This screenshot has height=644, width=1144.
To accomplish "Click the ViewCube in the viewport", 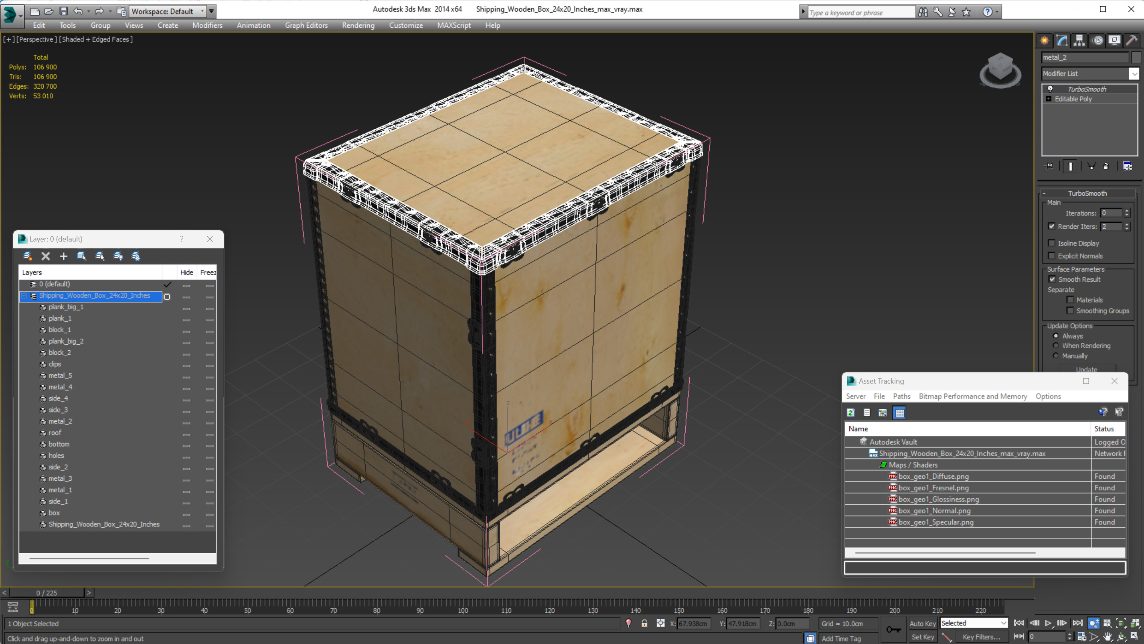I will [x=1000, y=70].
